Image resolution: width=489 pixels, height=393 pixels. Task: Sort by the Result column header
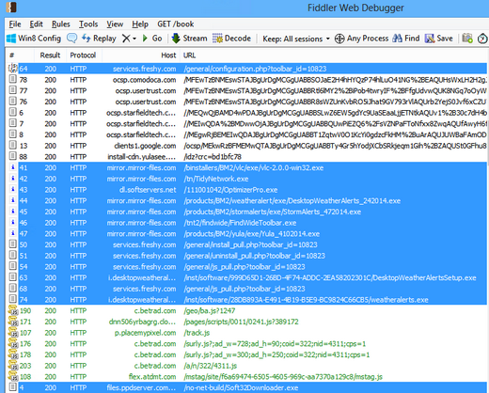coord(50,55)
